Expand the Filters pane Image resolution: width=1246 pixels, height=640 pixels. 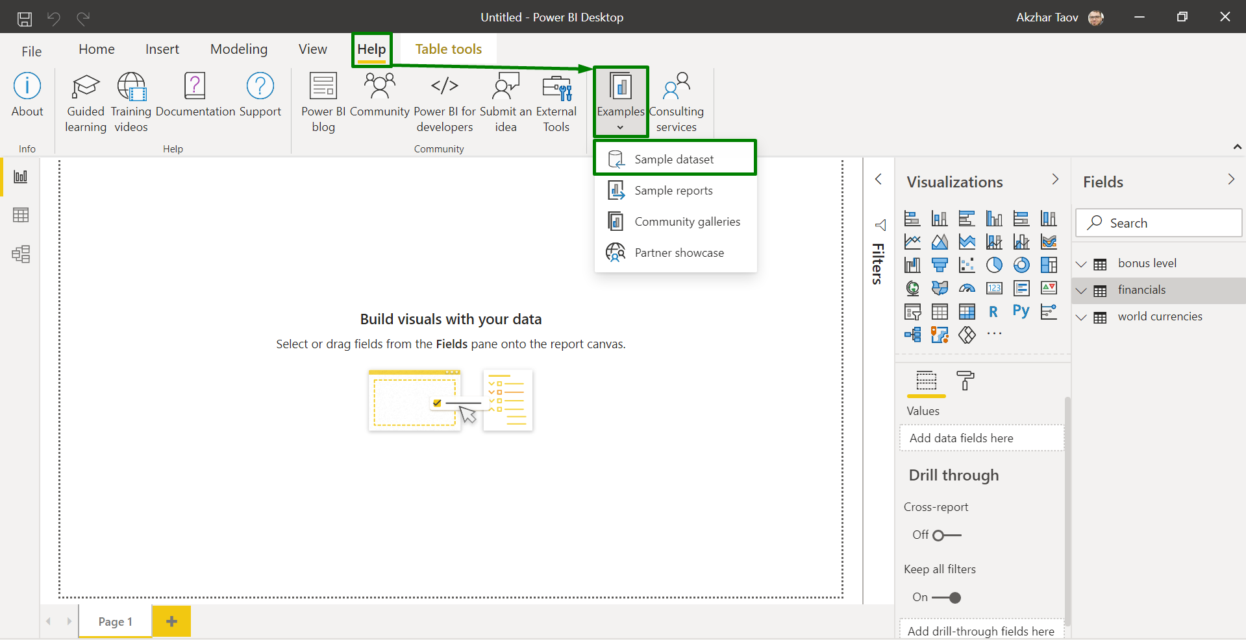(x=878, y=179)
